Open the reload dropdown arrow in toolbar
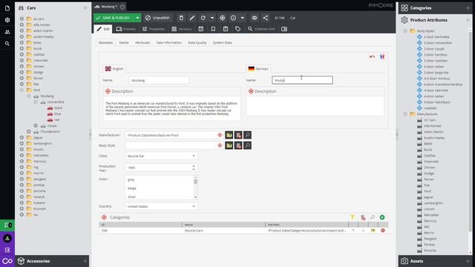This screenshot has width=475, height=267. [212, 18]
